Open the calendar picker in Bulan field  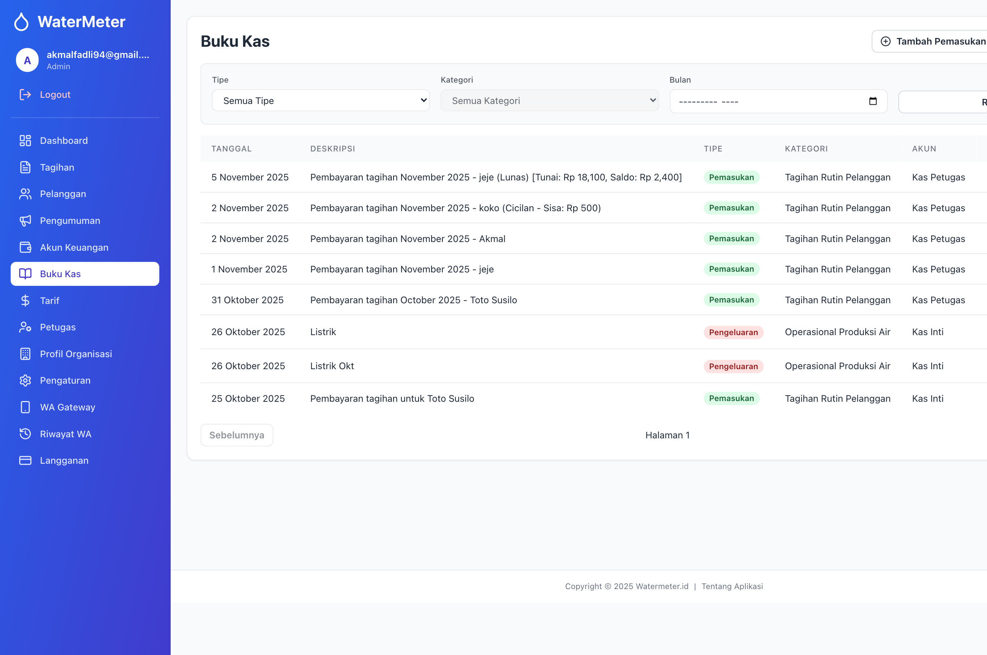point(873,101)
